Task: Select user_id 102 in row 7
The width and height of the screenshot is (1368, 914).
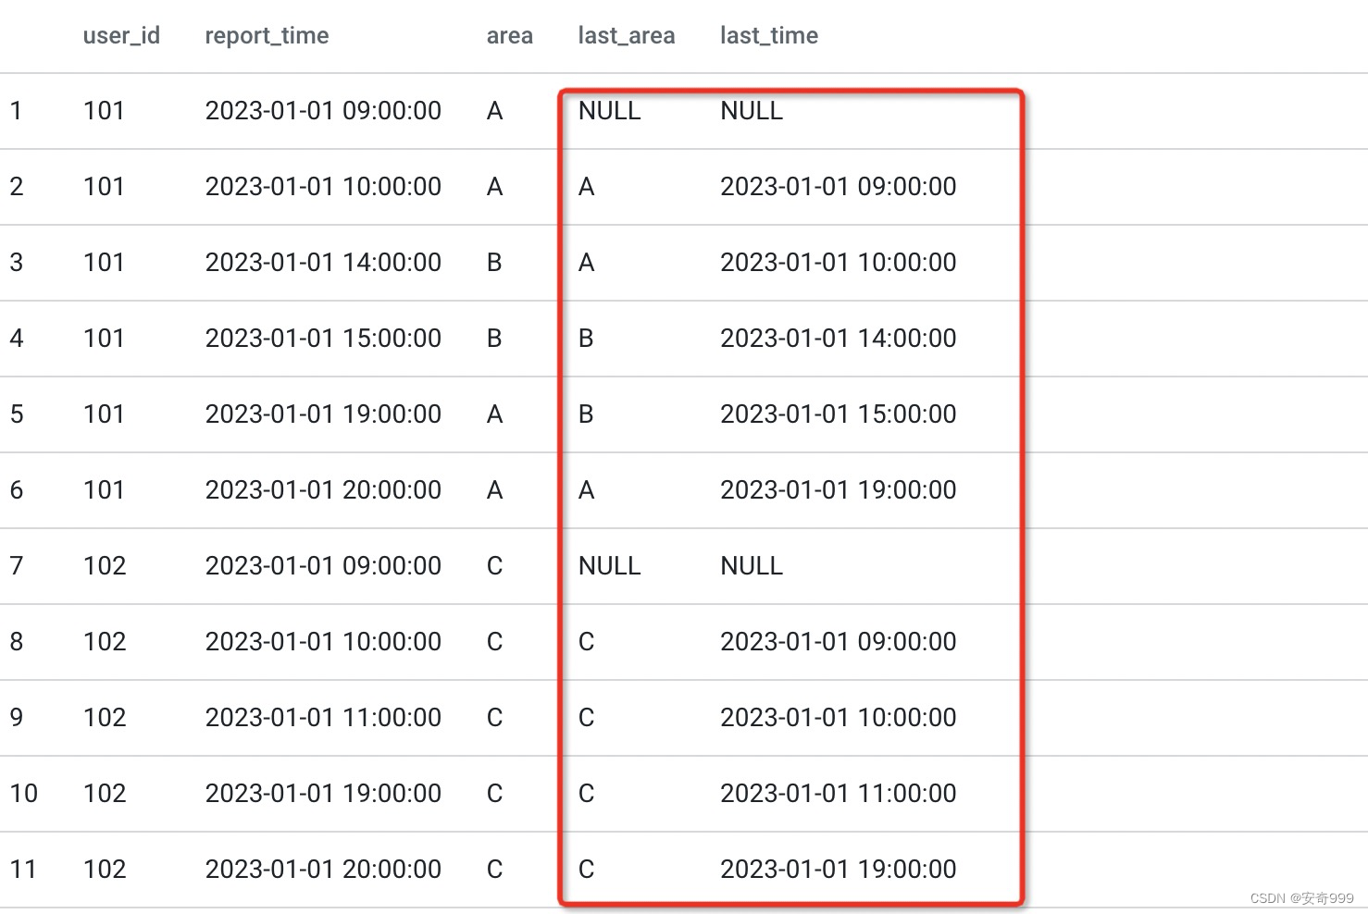Action: tap(105, 566)
